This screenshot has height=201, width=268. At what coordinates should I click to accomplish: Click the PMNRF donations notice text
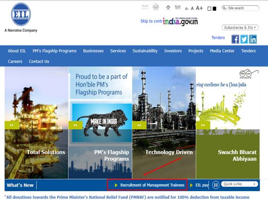tap(127, 197)
